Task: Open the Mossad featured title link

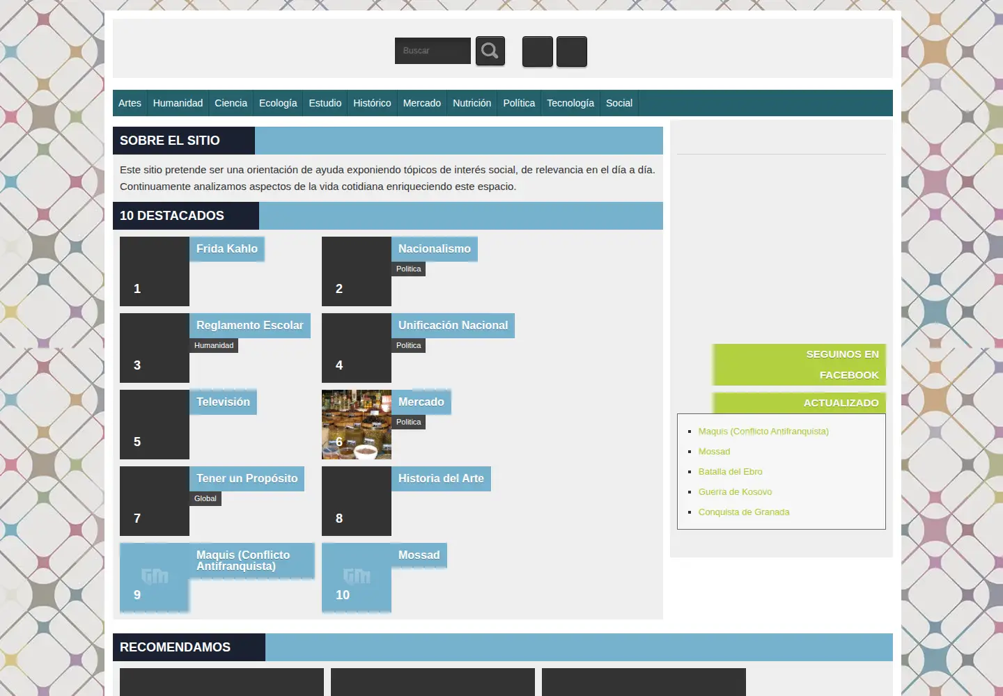Action: pyautogui.click(x=419, y=555)
